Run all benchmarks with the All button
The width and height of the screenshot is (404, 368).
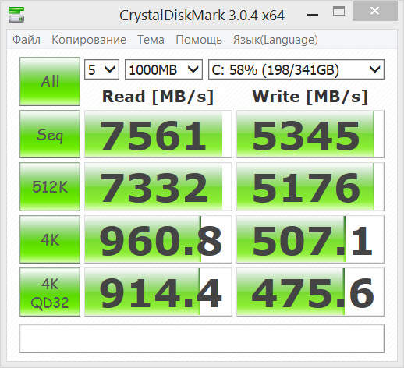tap(50, 81)
